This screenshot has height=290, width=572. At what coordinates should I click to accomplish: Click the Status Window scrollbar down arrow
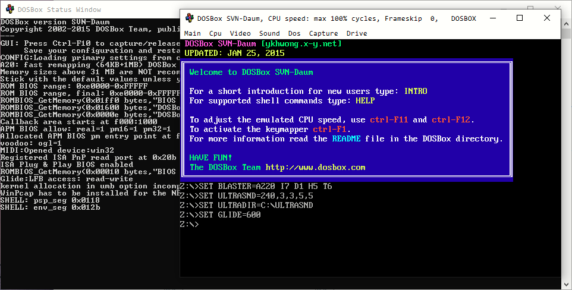point(566,284)
